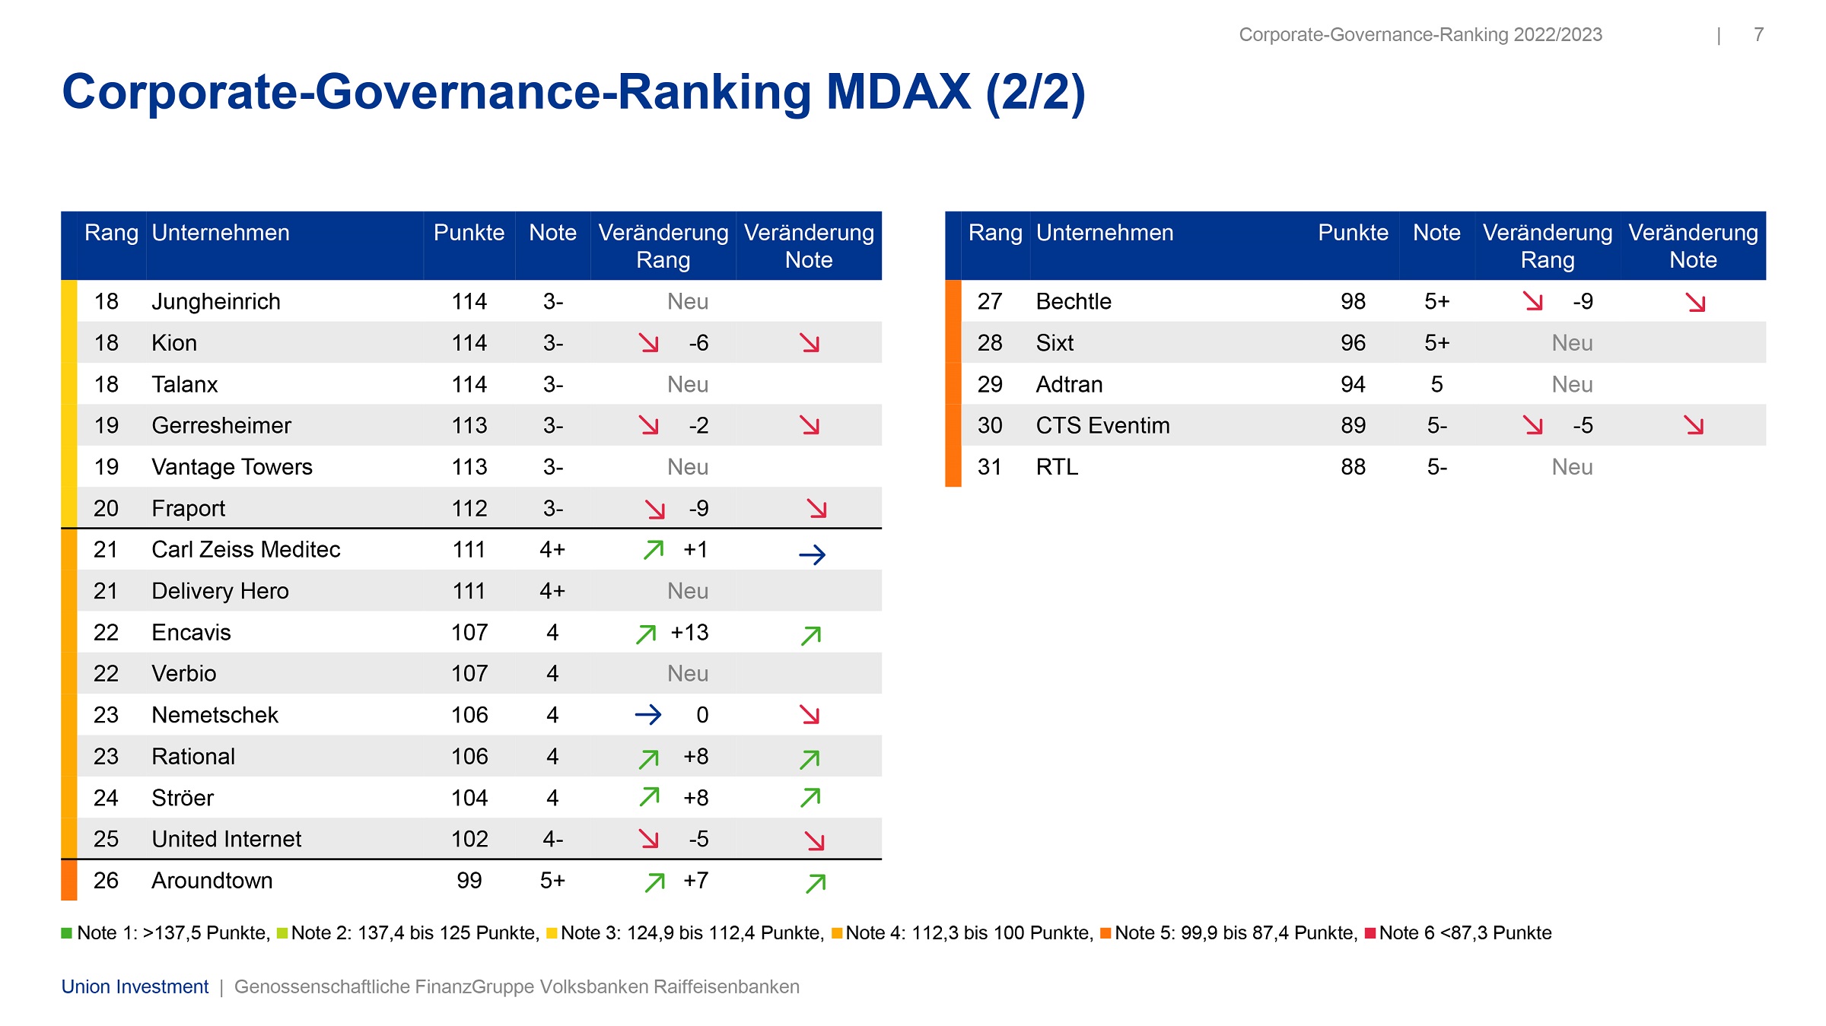Click Carl Zeiss Meditec's green upward rank arrow

click(x=654, y=549)
